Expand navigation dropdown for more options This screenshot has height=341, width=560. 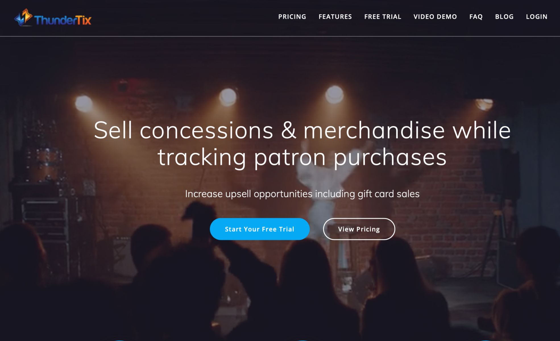click(335, 17)
